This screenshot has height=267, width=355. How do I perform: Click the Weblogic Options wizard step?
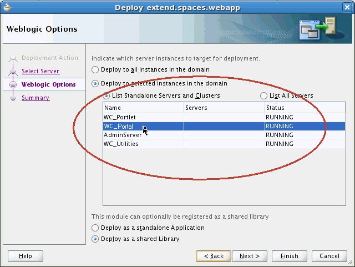tap(48, 84)
